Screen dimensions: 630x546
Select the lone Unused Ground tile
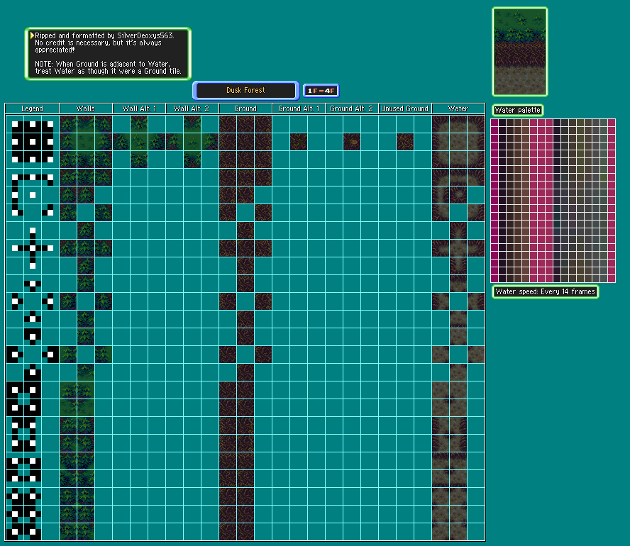405,142
